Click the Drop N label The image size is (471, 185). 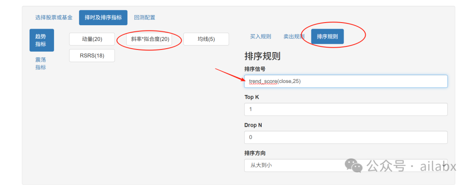click(253, 125)
